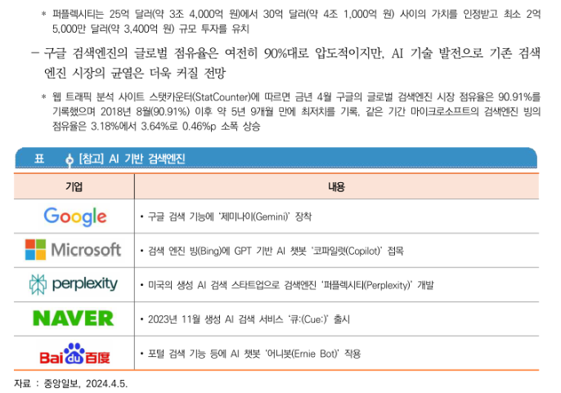Click the line '5,000만 달러(약 3,400억 원) 규모 투자를 유치'

(150, 29)
